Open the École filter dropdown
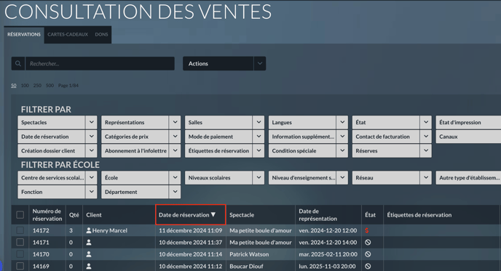This screenshot has width=501, height=271. pyautogui.click(x=141, y=177)
